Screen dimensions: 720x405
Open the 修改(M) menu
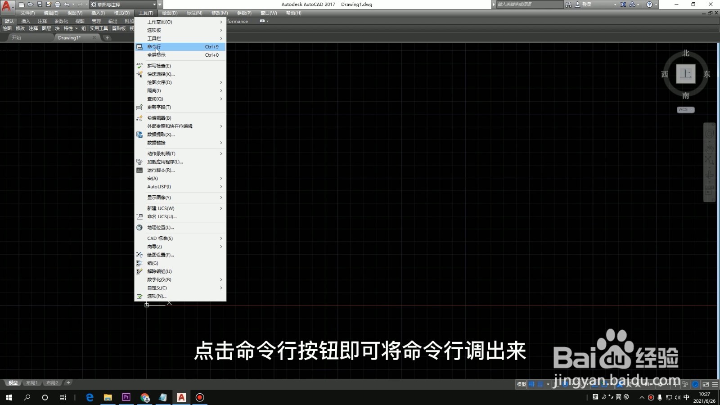(220, 13)
